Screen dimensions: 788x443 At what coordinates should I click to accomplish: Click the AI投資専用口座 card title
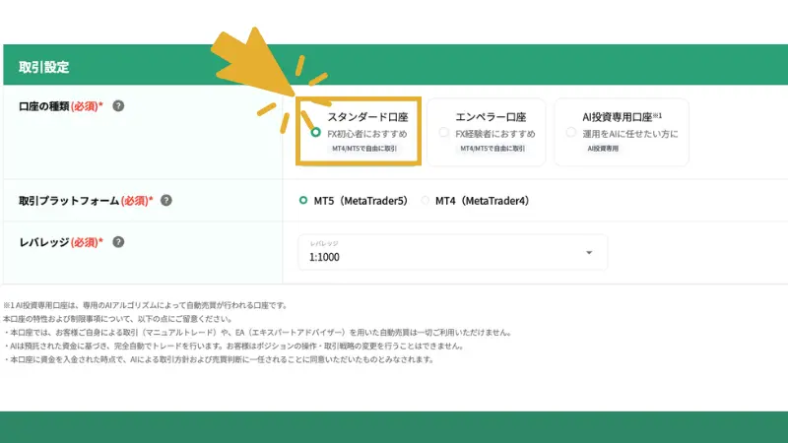[622, 117]
